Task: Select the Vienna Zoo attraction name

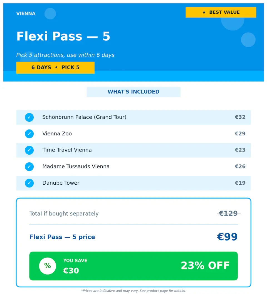Action: [x=57, y=134]
